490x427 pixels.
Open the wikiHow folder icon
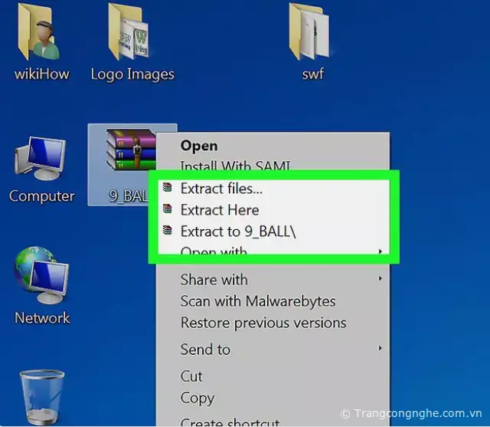[41, 34]
